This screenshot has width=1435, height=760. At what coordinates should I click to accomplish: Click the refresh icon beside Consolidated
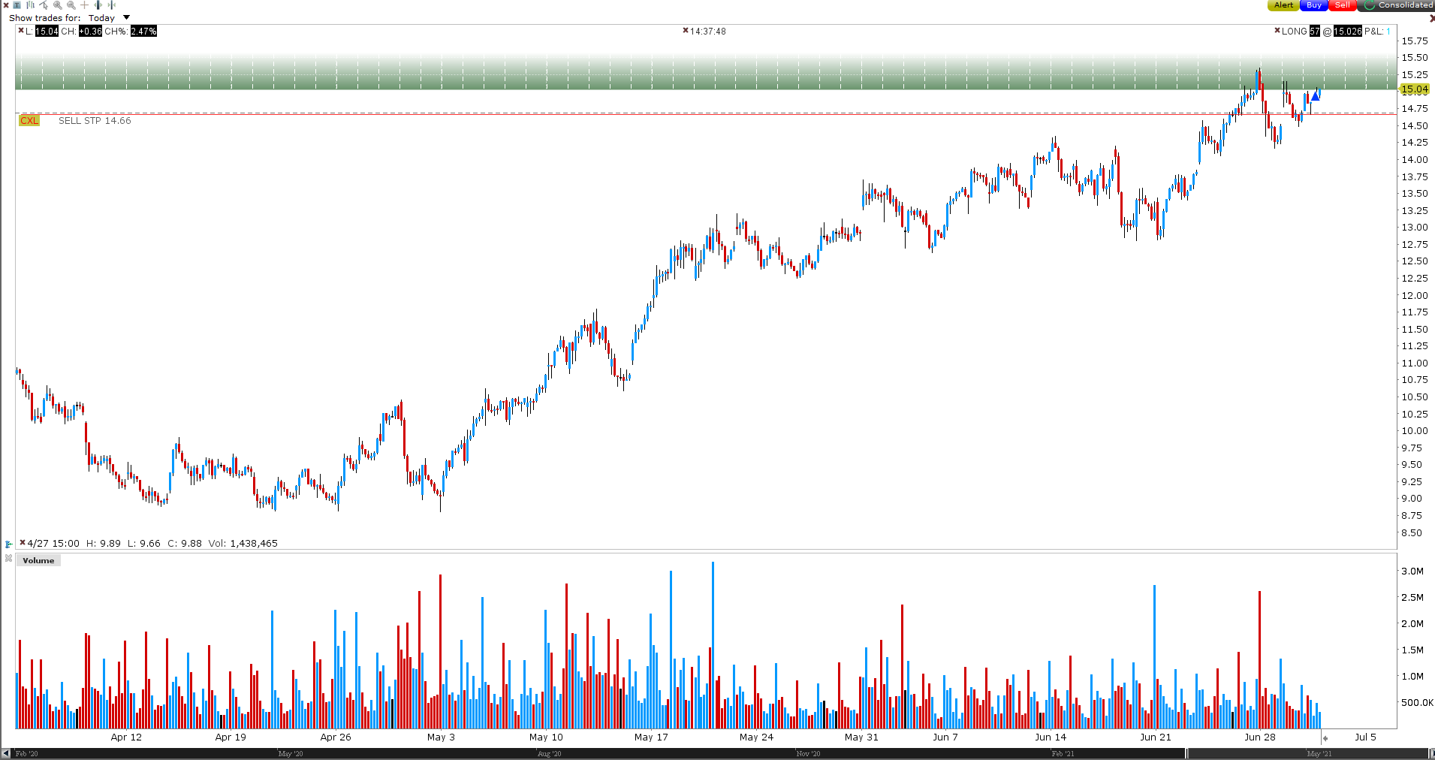click(1370, 5)
